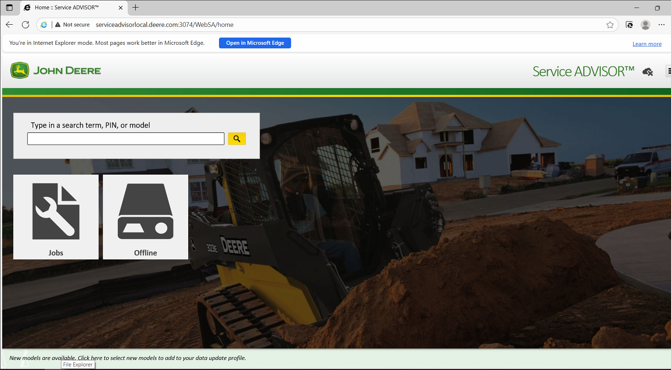671x370 pixels.
Task: Expand the Not secure site information
Action: pyautogui.click(x=73, y=24)
